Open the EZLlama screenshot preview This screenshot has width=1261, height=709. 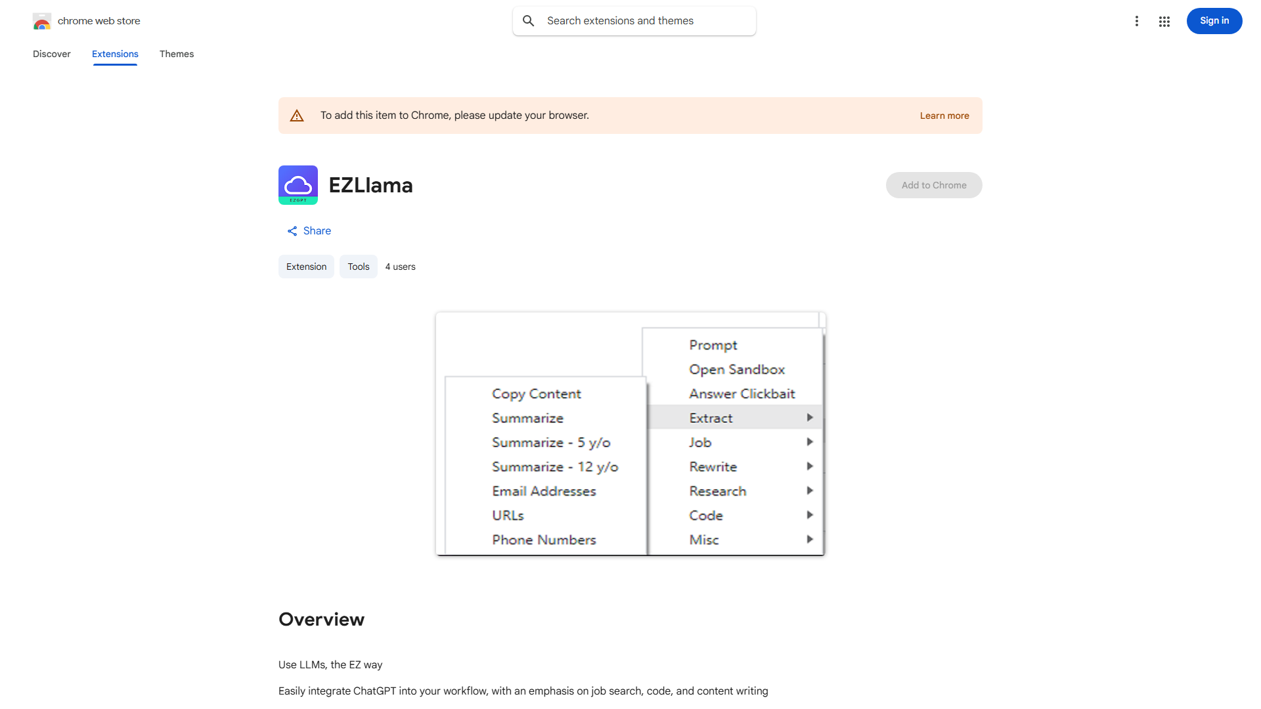630,433
